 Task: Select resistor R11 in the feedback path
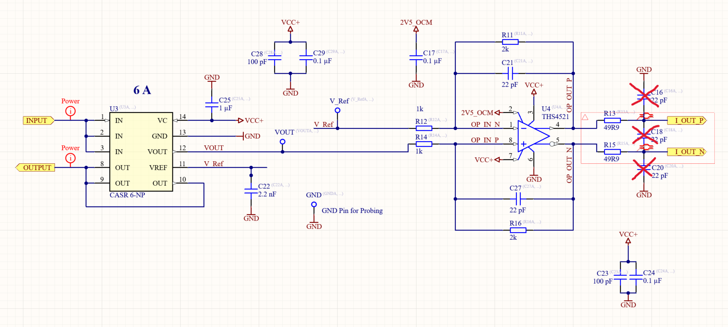(x=510, y=42)
